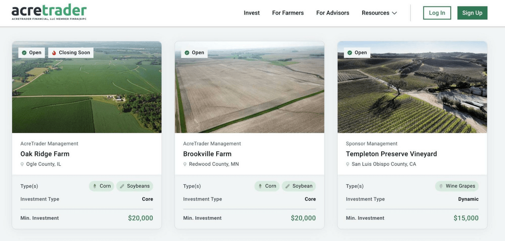Click the Sign Up button
505x241 pixels.
coord(472,13)
